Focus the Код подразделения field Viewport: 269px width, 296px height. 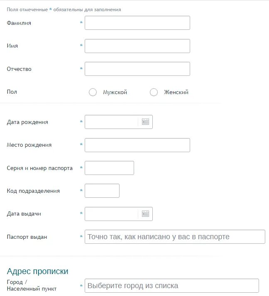pos(102,191)
